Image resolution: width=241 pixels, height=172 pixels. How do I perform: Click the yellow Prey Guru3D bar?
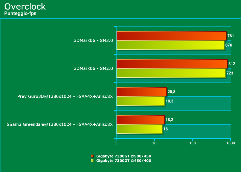(141, 101)
